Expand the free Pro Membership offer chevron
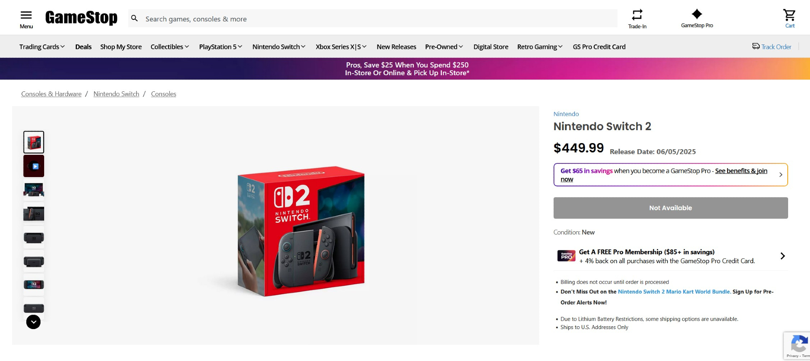This screenshot has height=361, width=810. click(782, 256)
